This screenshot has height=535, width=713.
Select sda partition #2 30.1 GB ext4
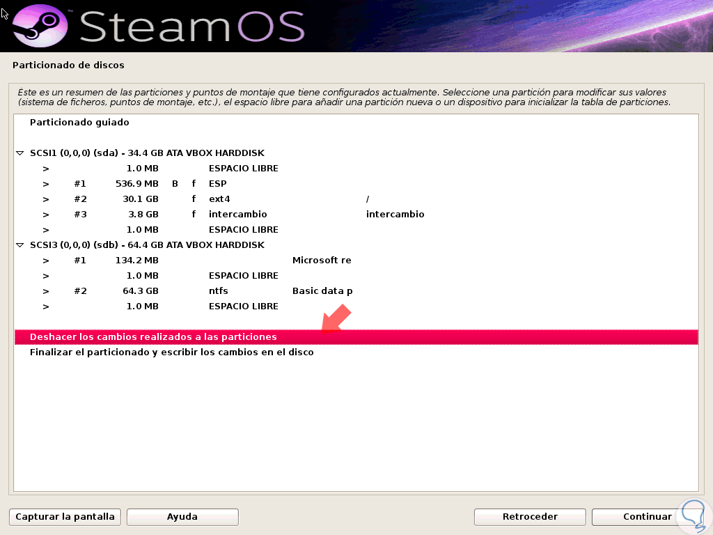pyautogui.click(x=356, y=199)
